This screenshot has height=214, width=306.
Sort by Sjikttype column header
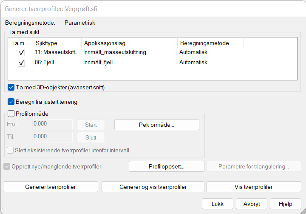click(x=57, y=43)
